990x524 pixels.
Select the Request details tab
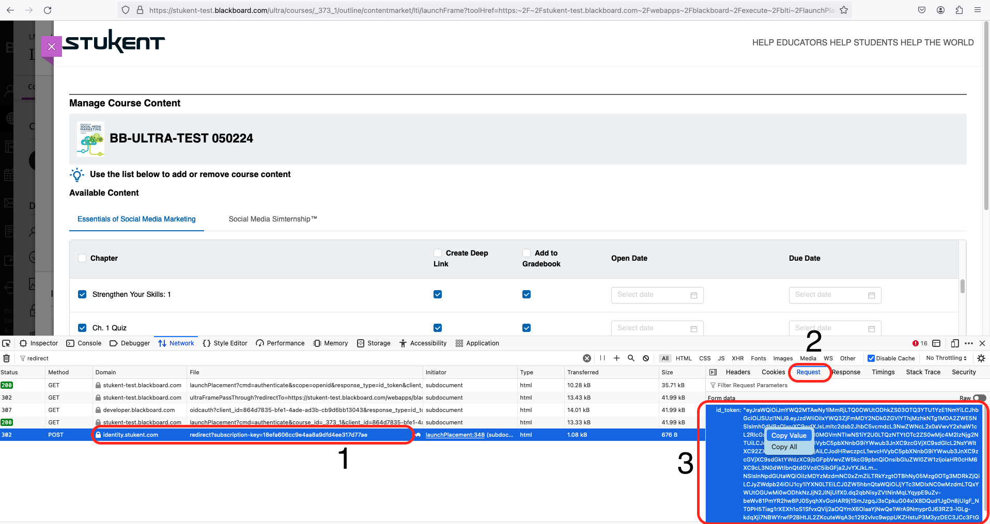pos(808,372)
